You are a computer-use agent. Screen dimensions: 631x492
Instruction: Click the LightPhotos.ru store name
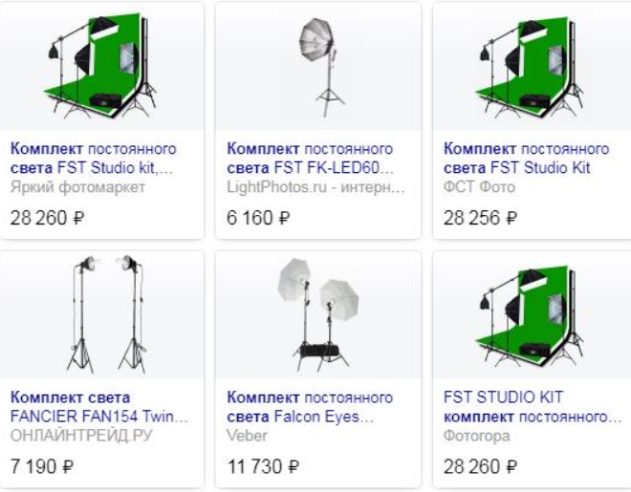(315, 187)
